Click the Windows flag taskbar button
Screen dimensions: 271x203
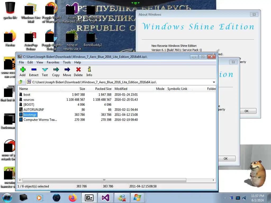137,198
